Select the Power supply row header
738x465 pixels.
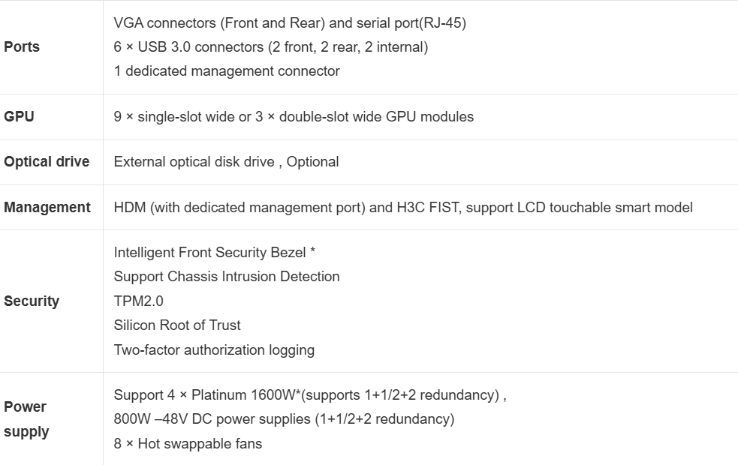pyautogui.click(x=26, y=418)
